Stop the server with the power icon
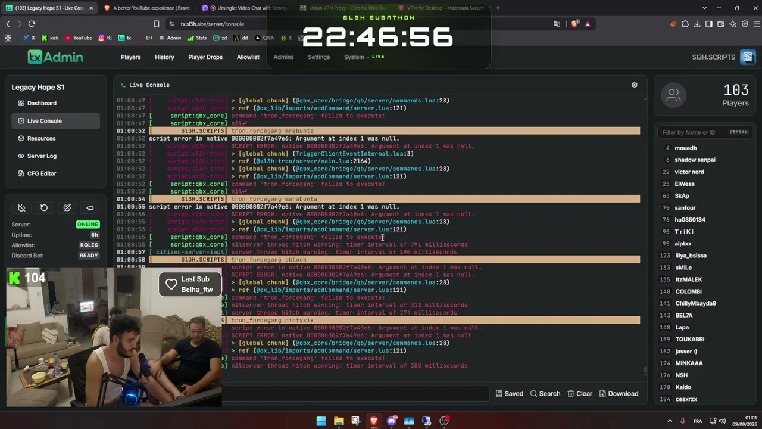762x429 pixels. click(x=21, y=208)
